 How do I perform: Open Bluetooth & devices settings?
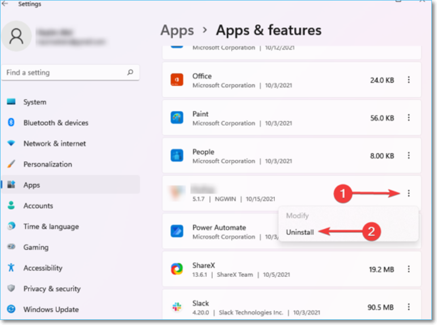(56, 123)
